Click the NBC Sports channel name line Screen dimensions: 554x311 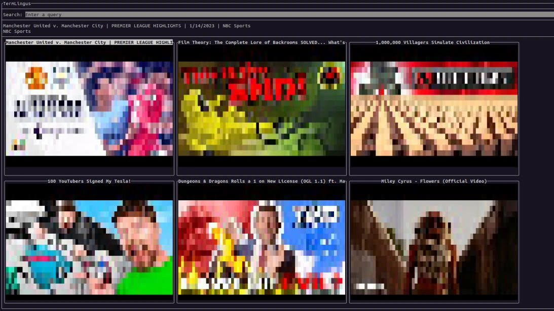pos(17,31)
